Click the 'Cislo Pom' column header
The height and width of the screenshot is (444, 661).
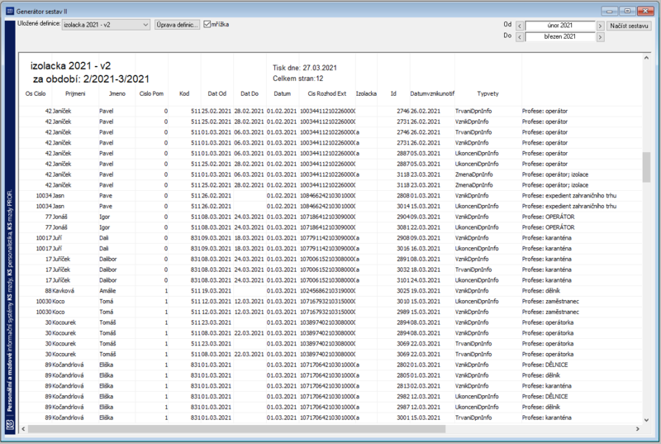pyautogui.click(x=151, y=93)
